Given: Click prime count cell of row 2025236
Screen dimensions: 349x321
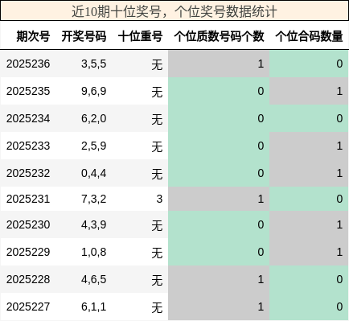Looking at the screenshot, I should coord(219,64).
